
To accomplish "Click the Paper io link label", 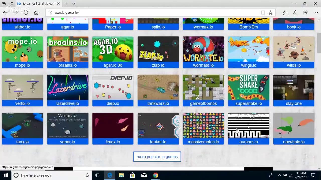I will pos(113,27).
